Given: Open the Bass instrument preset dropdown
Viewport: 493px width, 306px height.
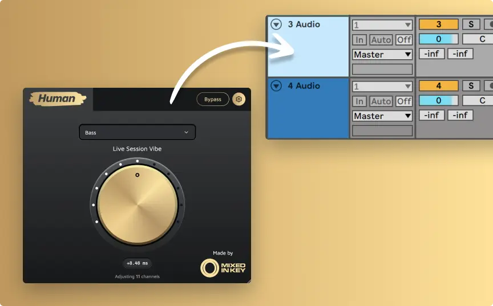Looking at the screenshot, I should pos(137,132).
